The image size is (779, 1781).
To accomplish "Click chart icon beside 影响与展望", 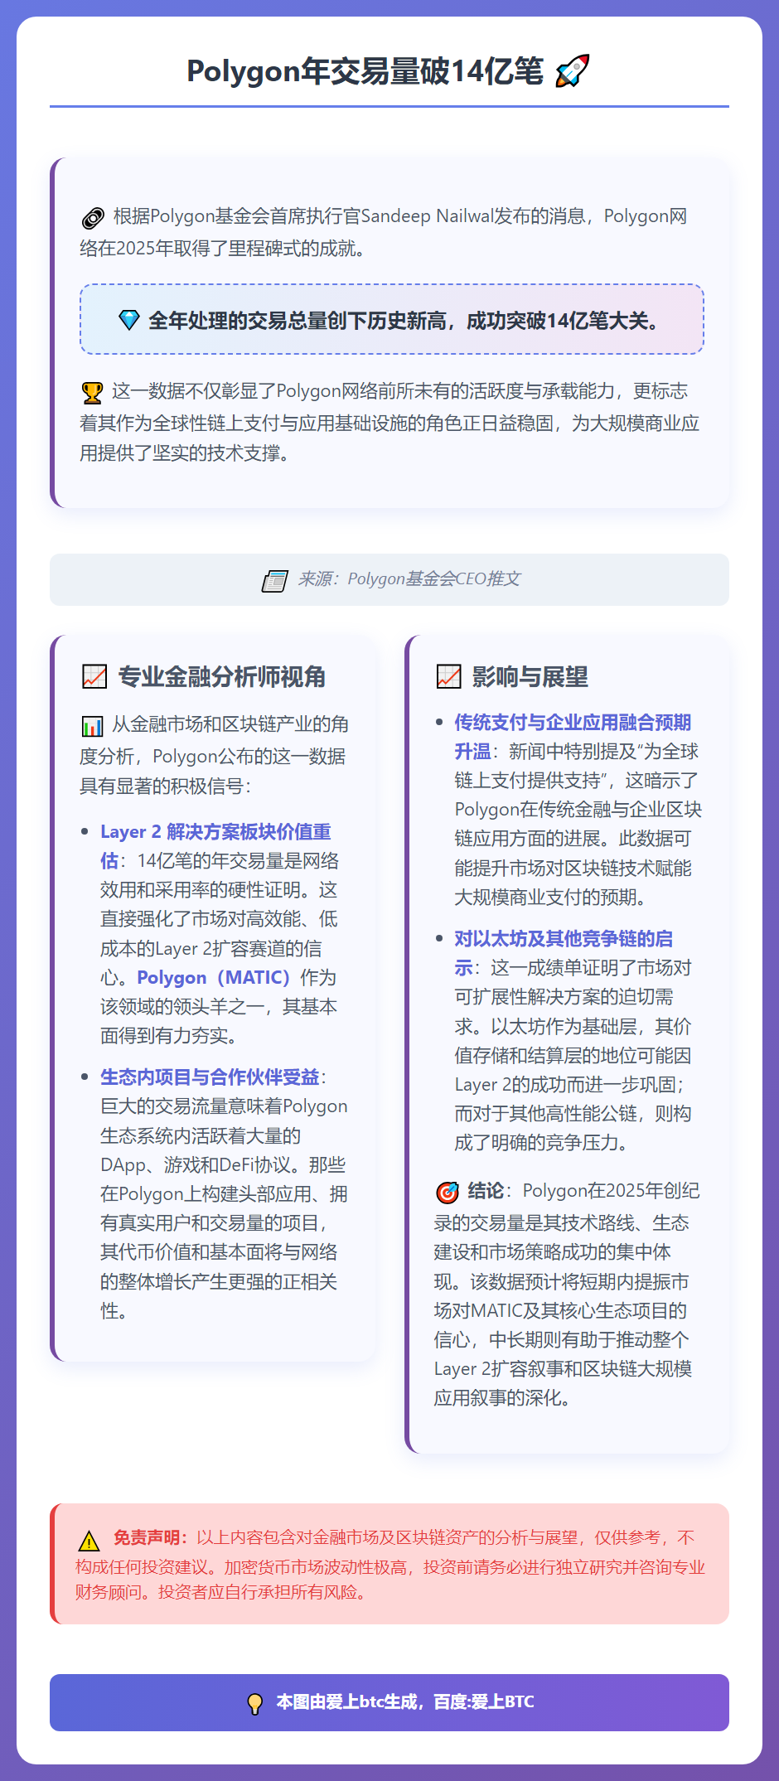I will (448, 677).
